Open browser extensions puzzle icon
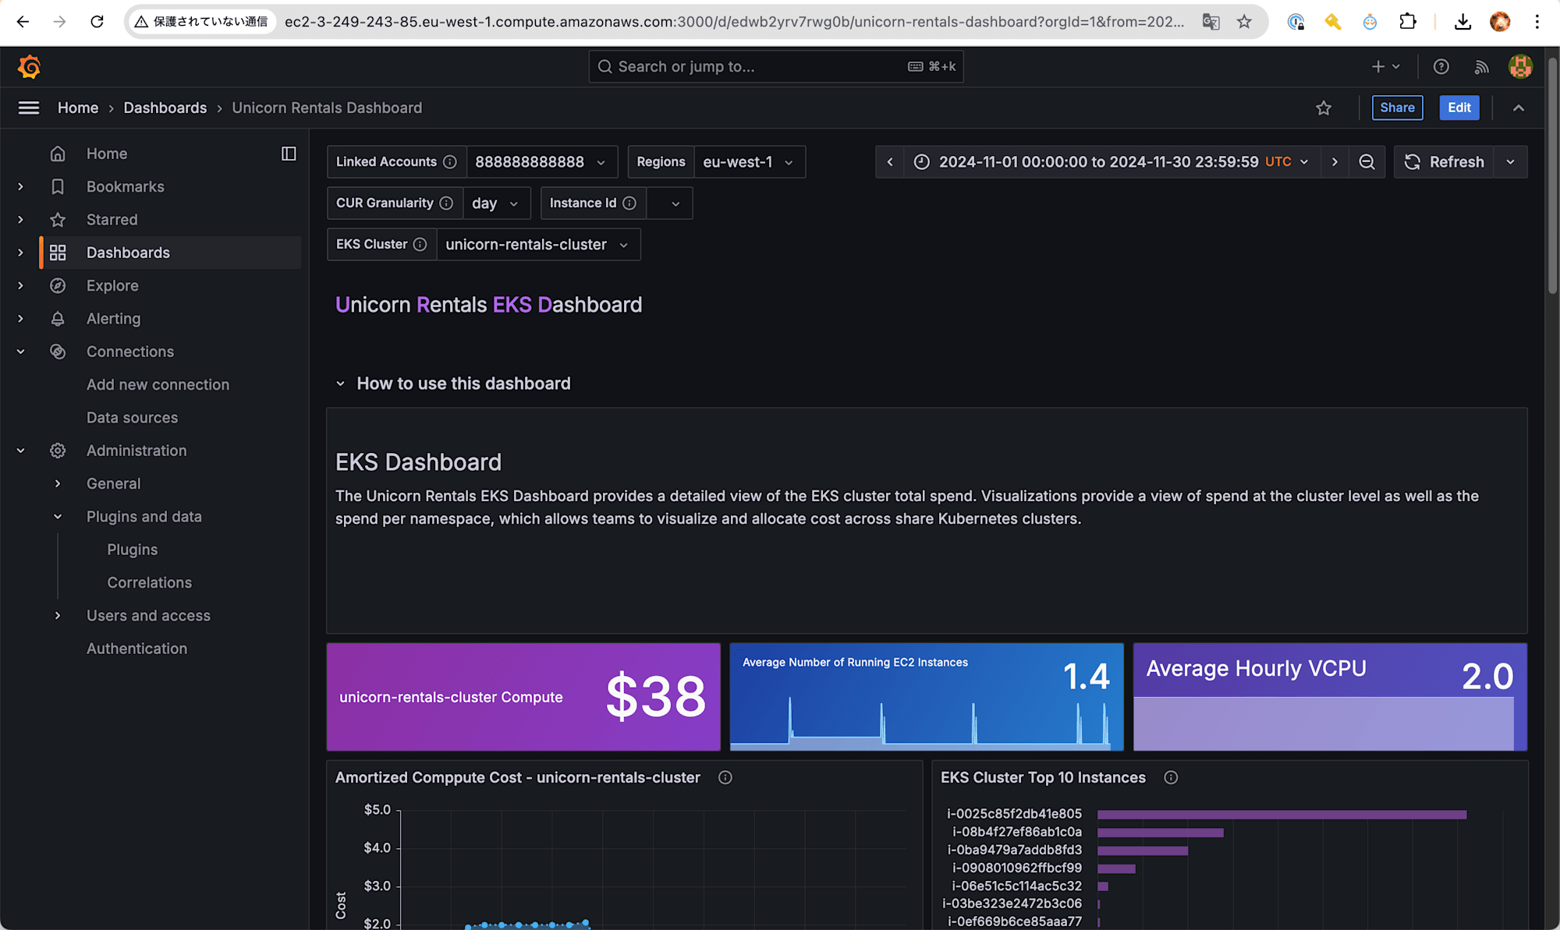Screen dimensions: 1560x930 pyautogui.click(x=1408, y=22)
